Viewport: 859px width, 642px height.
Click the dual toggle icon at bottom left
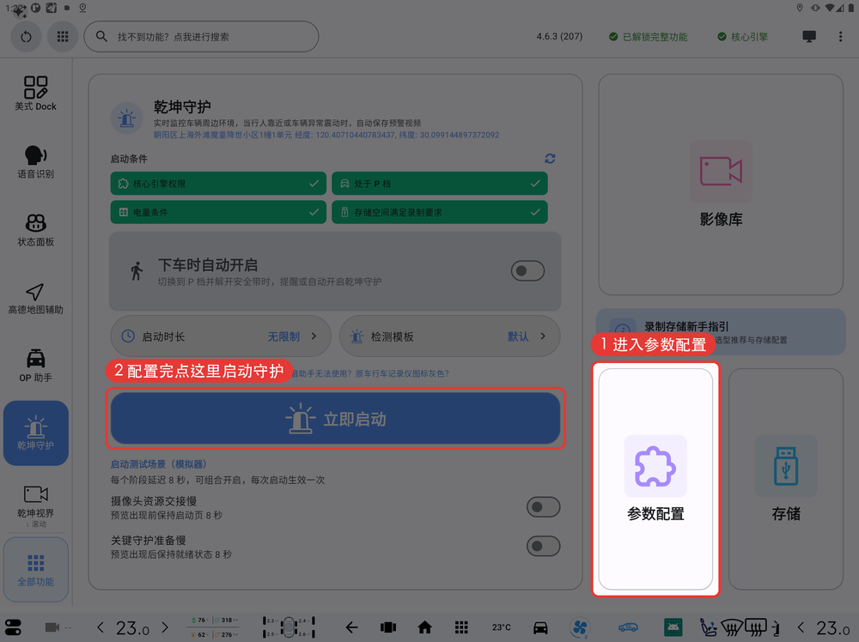click(13, 627)
